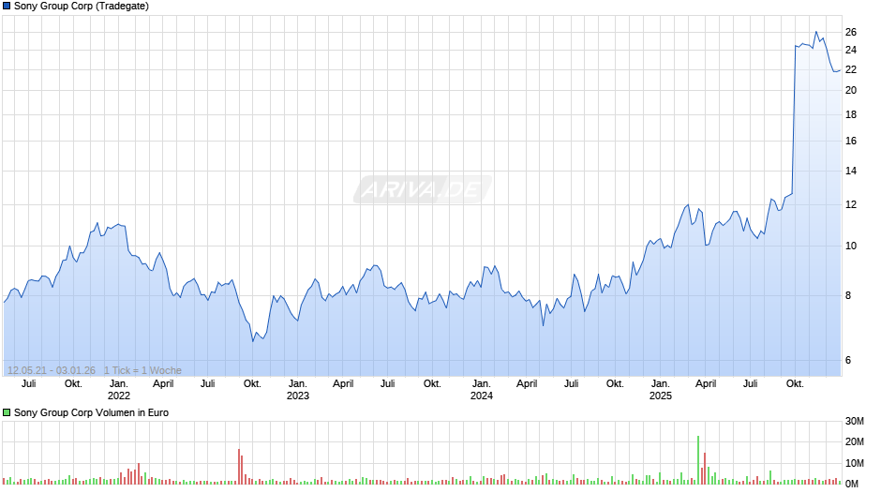
Task: Click the 'Jan. 2022' time axis label
Action: (118, 390)
